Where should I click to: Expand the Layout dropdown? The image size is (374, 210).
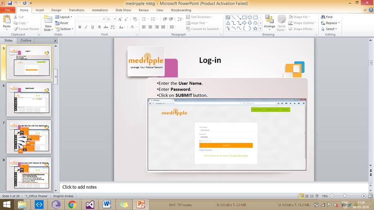64,17
